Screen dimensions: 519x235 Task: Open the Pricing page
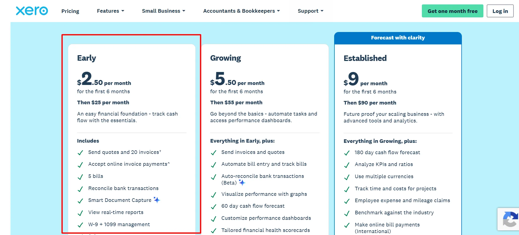point(70,11)
